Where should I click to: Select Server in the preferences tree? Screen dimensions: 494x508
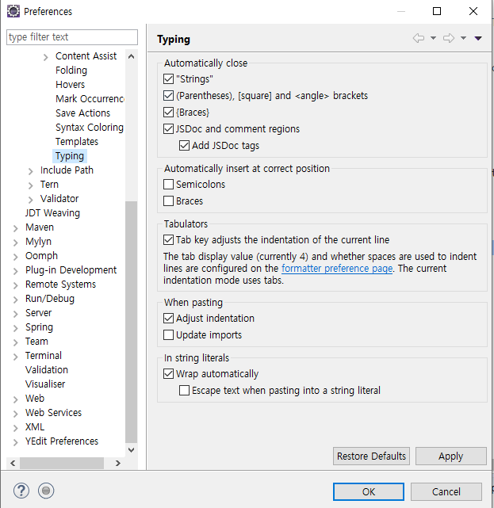coord(39,312)
